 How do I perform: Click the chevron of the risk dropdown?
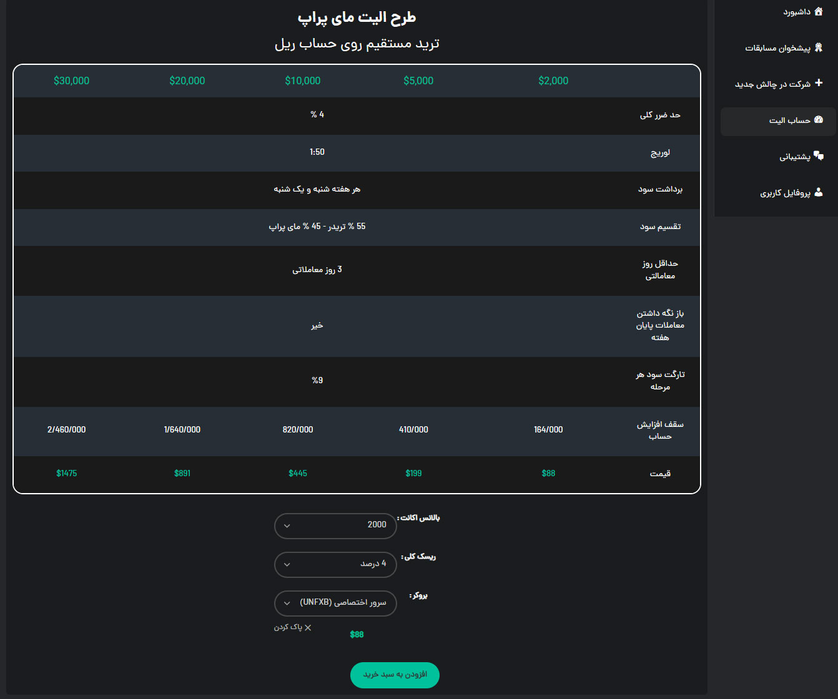coord(287,565)
